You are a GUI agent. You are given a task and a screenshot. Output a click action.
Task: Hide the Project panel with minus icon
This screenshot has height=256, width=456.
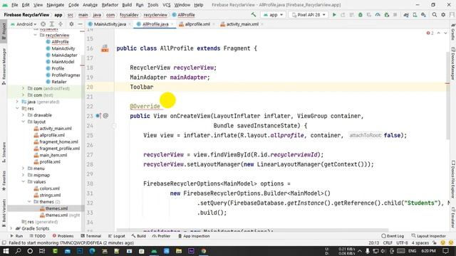(80, 24)
